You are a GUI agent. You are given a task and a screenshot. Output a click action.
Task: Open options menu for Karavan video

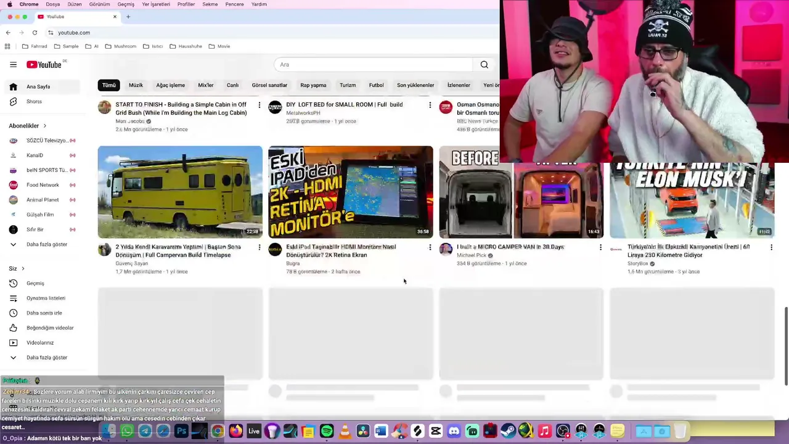tap(259, 247)
